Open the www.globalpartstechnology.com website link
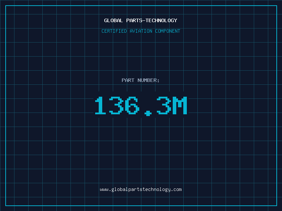 pos(141,190)
